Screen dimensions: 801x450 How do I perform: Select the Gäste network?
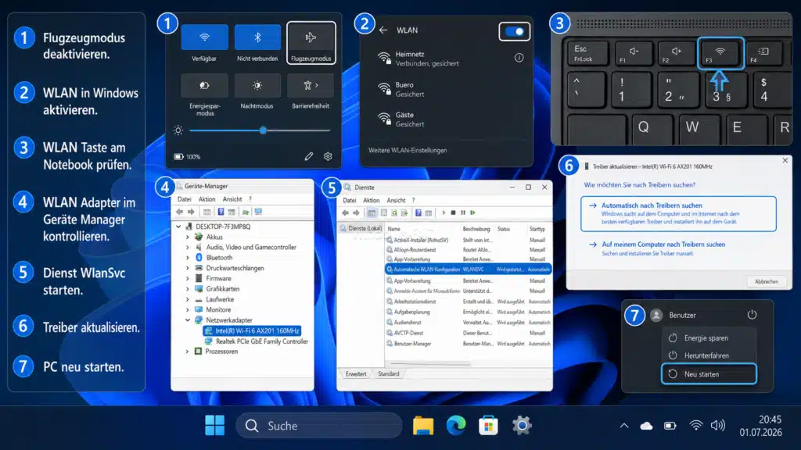point(446,119)
